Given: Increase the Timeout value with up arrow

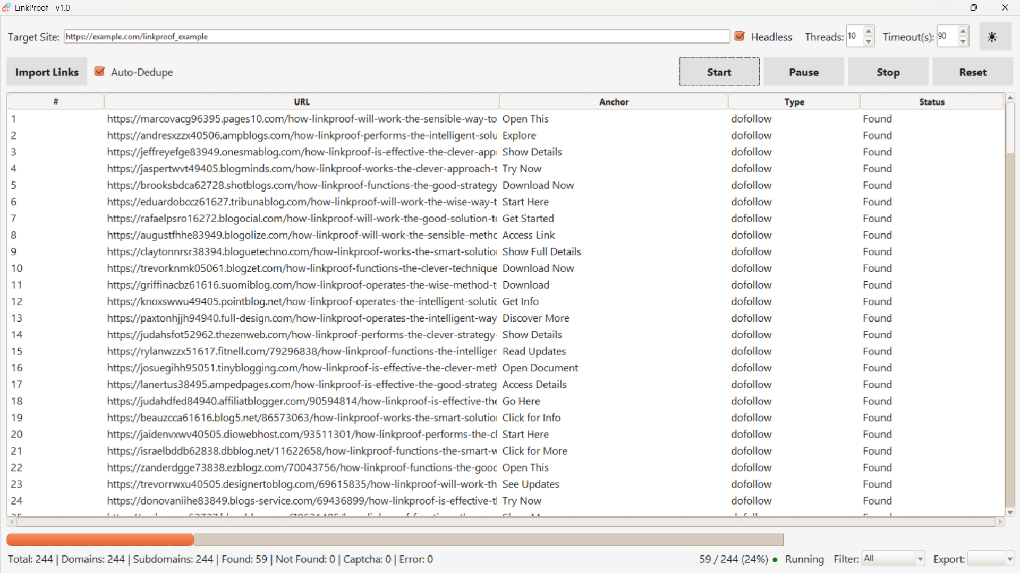Looking at the screenshot, I should pyautogui.click(x=963, y=31).
